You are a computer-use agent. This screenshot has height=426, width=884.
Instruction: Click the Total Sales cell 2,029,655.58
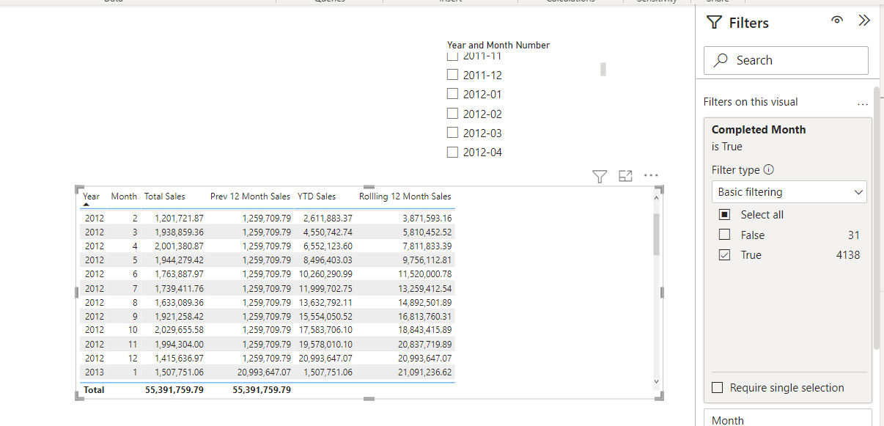click(x=179, y=330)
